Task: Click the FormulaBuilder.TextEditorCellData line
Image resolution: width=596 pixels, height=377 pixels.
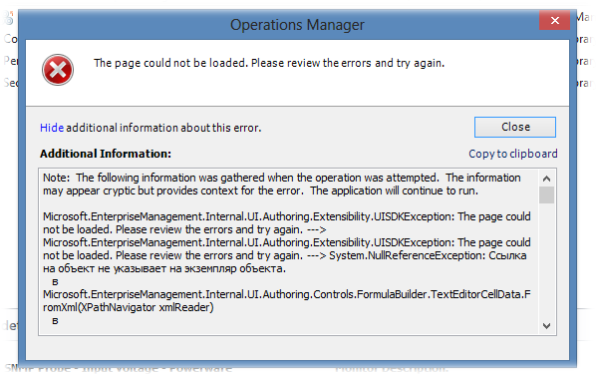Action: (287, 294)
